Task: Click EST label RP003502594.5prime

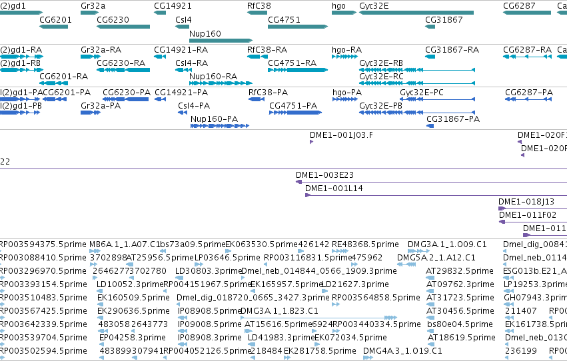Action: (x=43, y=351)
